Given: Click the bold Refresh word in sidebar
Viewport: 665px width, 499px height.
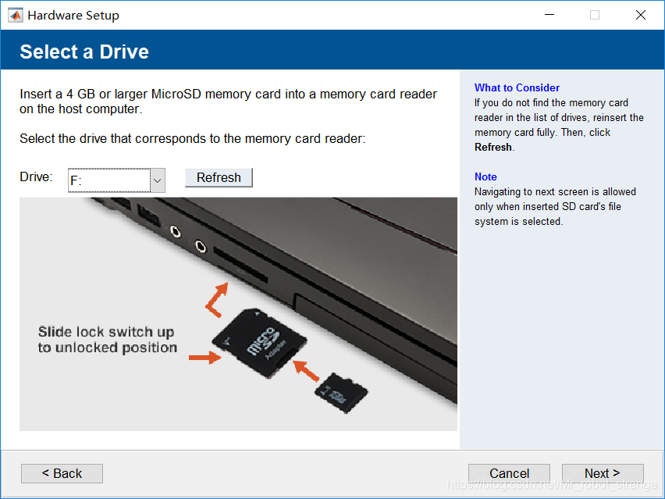Looking at the screenshot, I should point(493,147).
